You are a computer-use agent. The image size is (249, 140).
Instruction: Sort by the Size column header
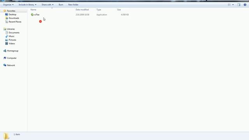[x=119, y=10]
